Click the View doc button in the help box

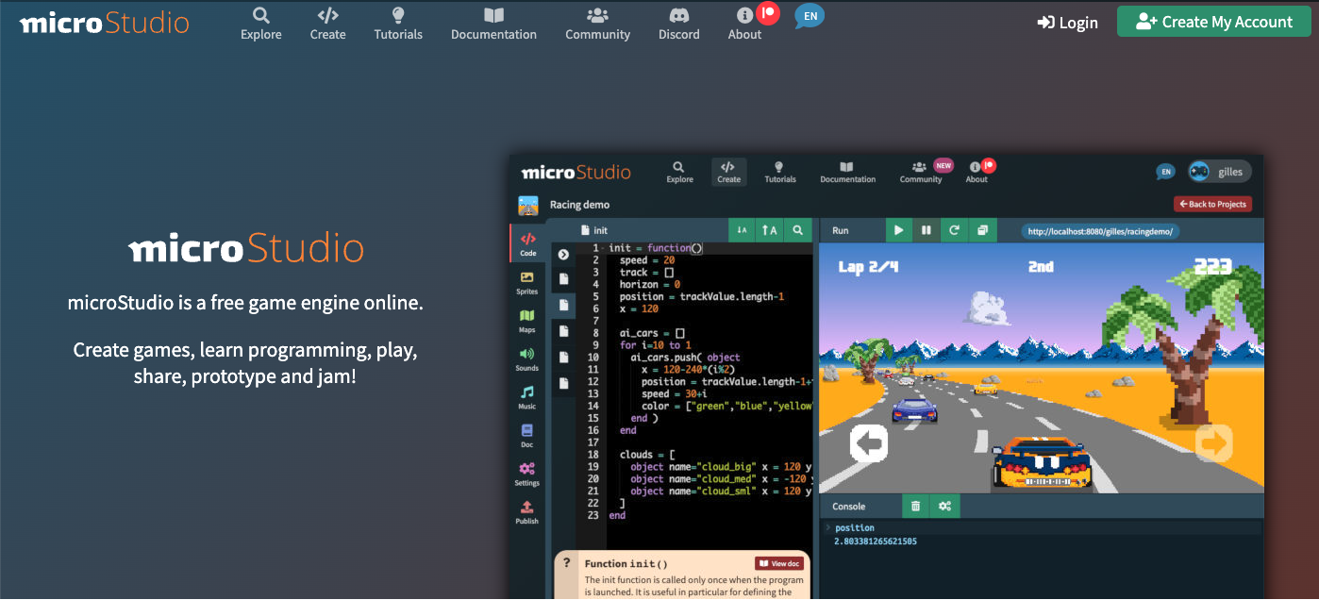pyautogui.click(x=778, y=563)
